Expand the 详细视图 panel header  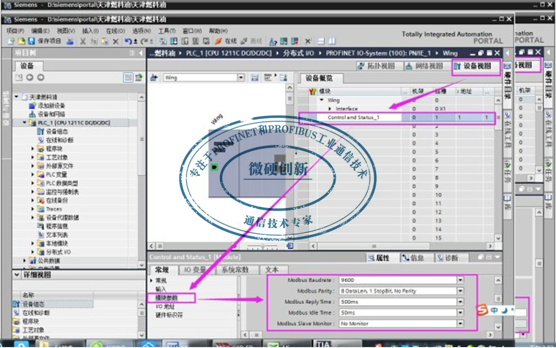tap(16, 275)
